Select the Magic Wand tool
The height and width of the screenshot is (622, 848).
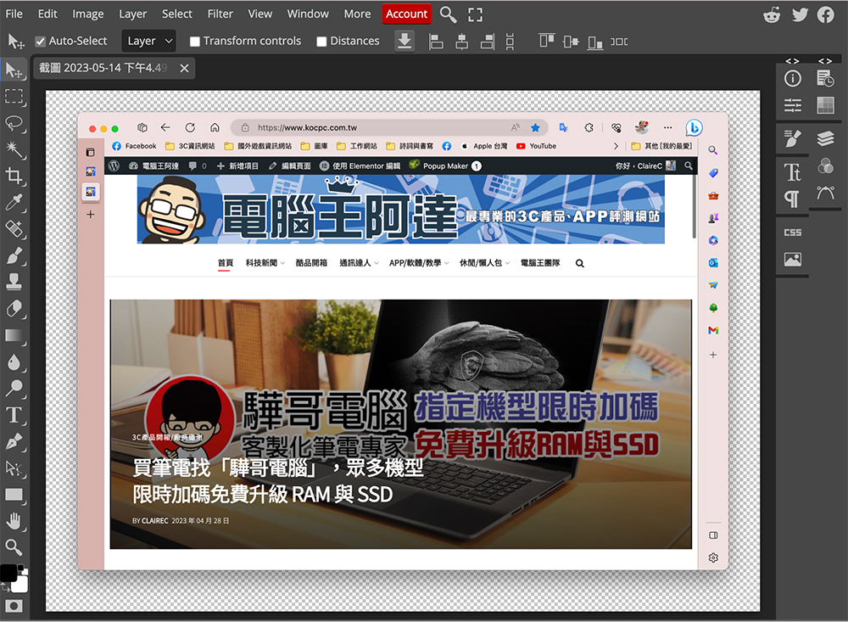(14, 149)
